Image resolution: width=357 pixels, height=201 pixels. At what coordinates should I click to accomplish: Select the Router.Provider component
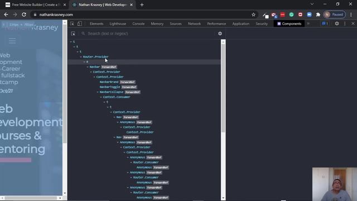coord(95,57)
